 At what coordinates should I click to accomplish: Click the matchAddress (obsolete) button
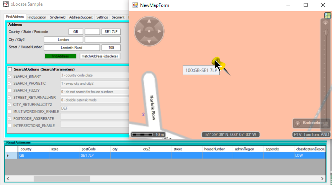pyautogui.click(x=100, y=56)
